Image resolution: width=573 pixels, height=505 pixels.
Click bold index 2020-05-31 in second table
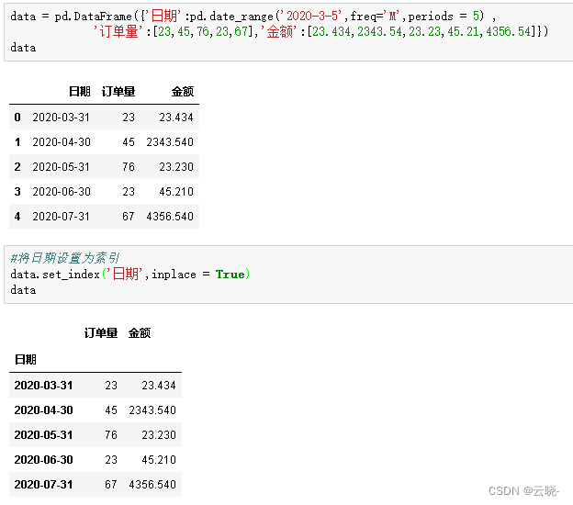(x=43, y=435)
